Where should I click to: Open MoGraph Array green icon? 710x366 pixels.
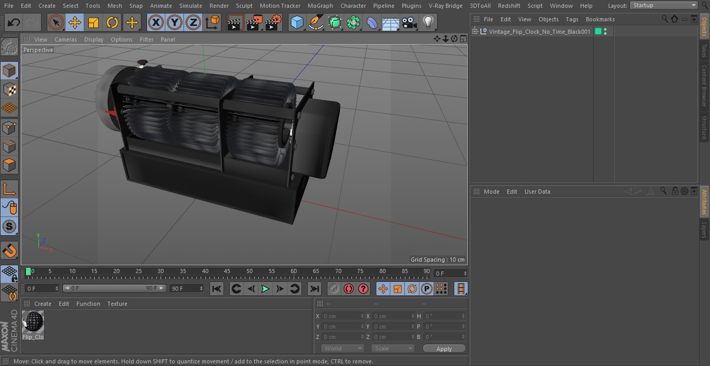[x=353, y=22]
